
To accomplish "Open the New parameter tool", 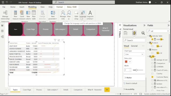I will tap(53, 15).
